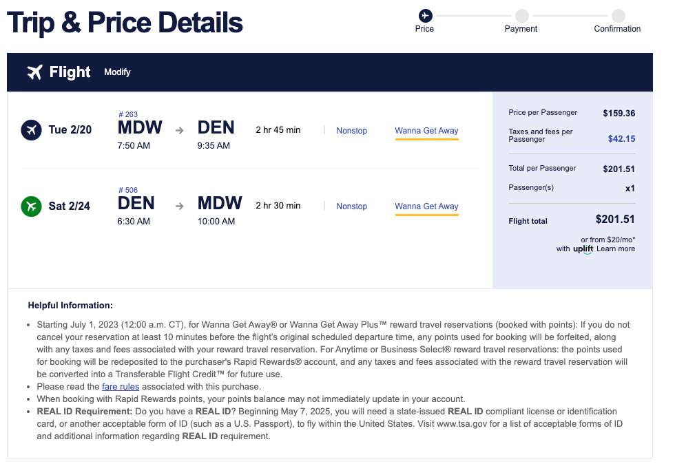Click duration 2 hr 30 min

point(278,206)
